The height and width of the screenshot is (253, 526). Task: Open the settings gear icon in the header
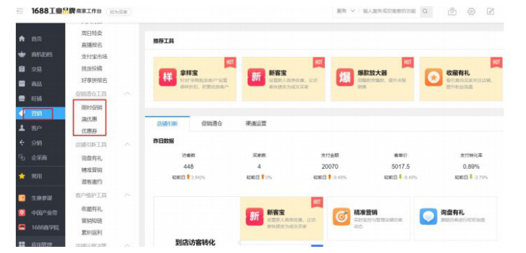(471, 12)
